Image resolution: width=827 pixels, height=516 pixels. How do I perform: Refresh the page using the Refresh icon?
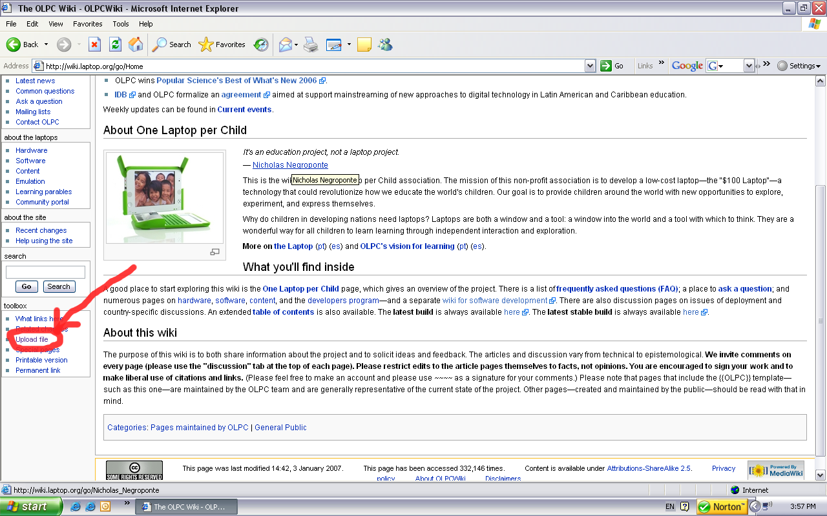115,45
